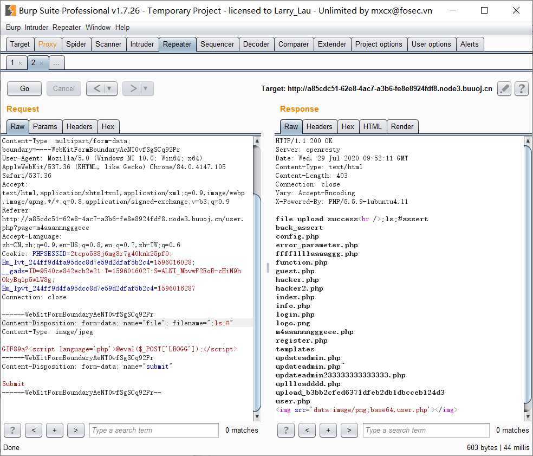The height and width of the screenshot is (456, 533).
Task: Click plus options in response search bar
Action: tap(328, 430)
